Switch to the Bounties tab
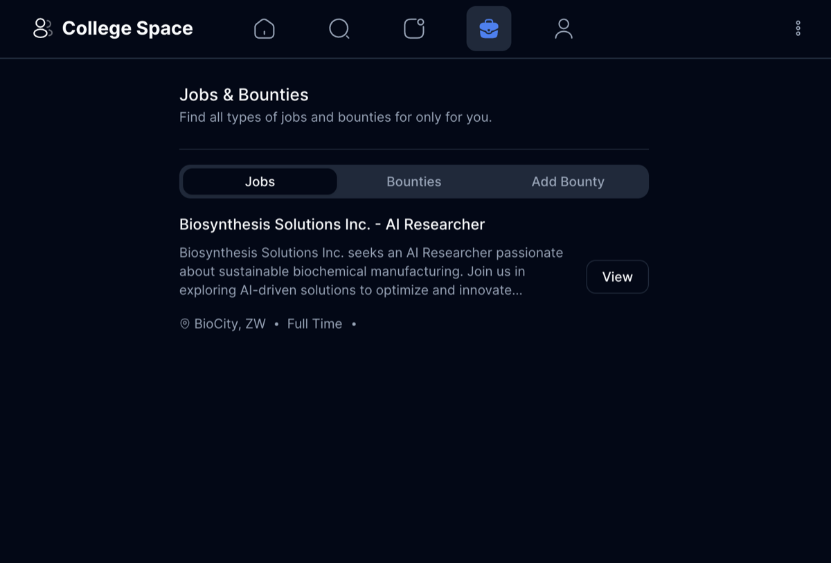The image size is (831, 563). pos(413,181)
